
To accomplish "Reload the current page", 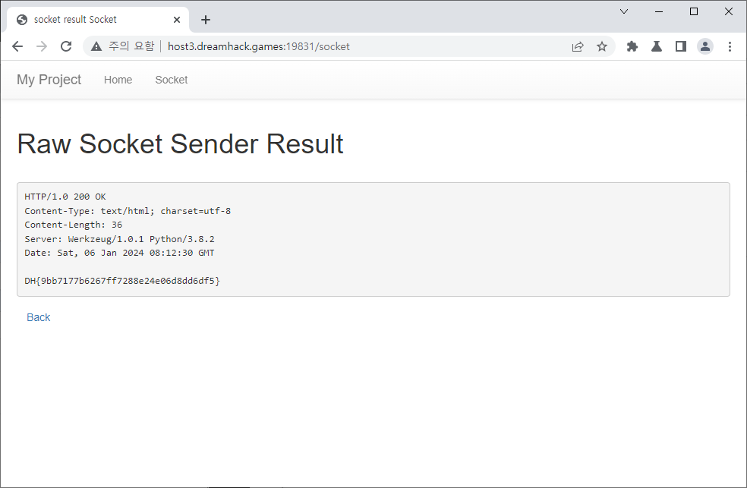I will click(x=66, y=46).
